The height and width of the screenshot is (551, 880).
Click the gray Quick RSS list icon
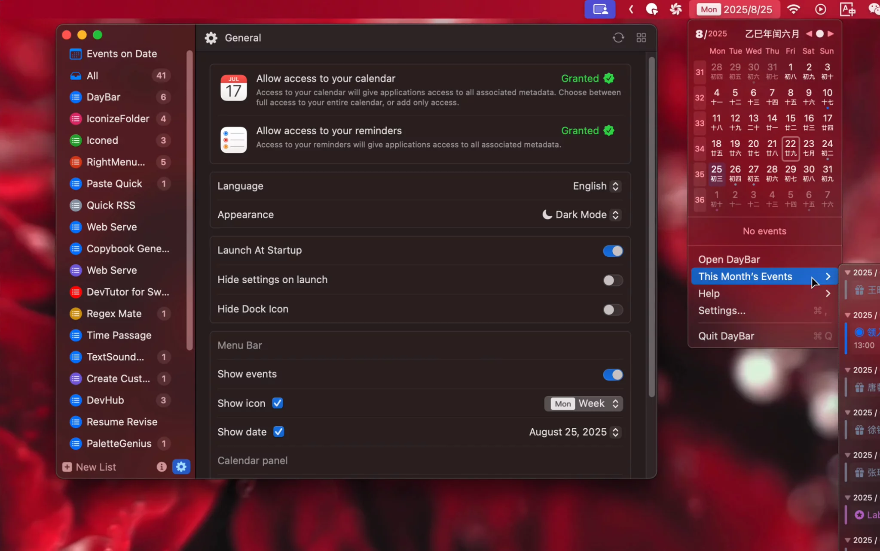76,206
